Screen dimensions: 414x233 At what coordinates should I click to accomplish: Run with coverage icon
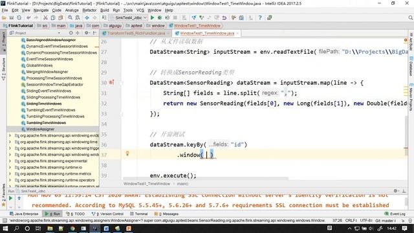point(168,17)
